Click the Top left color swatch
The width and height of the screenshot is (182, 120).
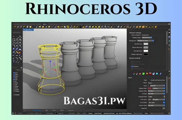pos(146,44)
